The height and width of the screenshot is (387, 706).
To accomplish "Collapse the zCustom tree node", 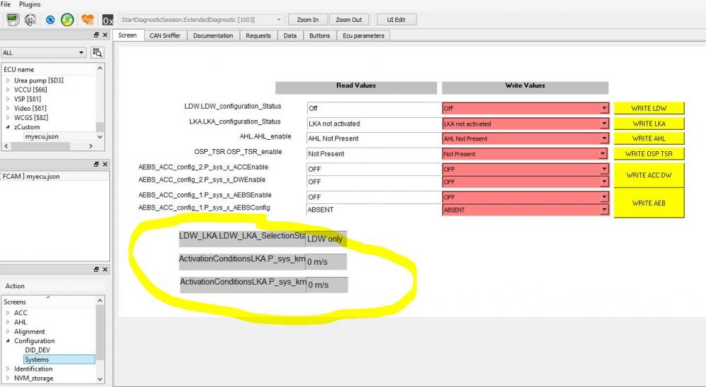I will (8, 127).
